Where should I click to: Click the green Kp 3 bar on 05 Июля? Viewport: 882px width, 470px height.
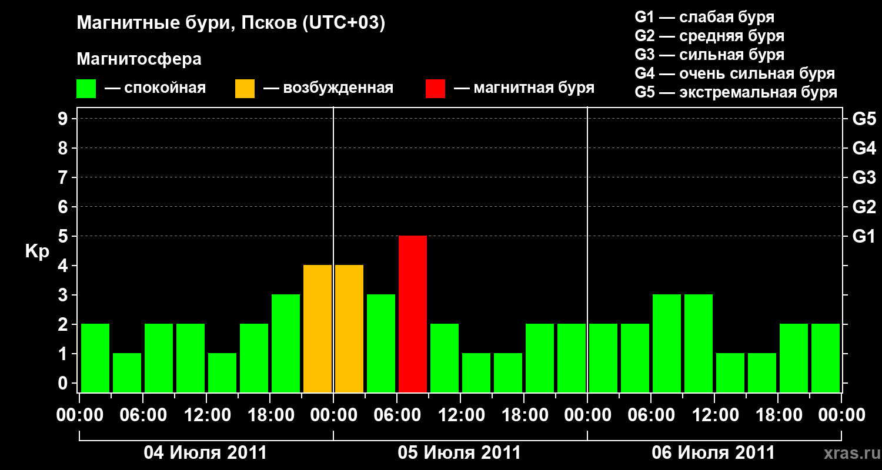(x=381, y=343)
